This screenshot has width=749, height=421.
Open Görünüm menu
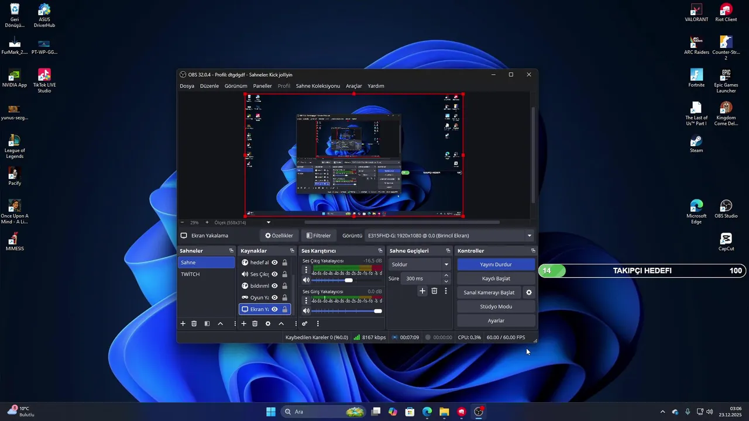[236, 86]
